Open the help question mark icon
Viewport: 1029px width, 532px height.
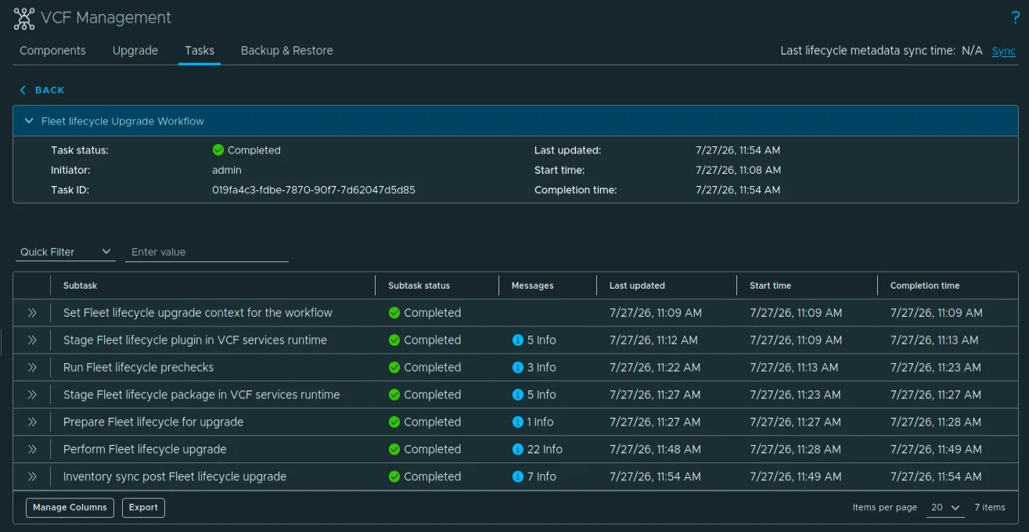point(1016,18)
